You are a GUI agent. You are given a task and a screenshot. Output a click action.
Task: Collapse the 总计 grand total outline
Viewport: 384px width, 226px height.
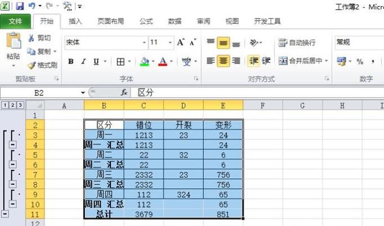(x=5, y=214)
